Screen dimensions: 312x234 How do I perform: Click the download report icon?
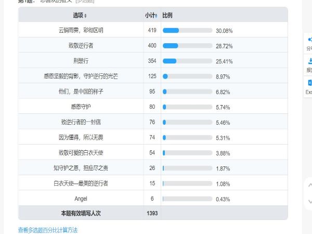point(310,61)
